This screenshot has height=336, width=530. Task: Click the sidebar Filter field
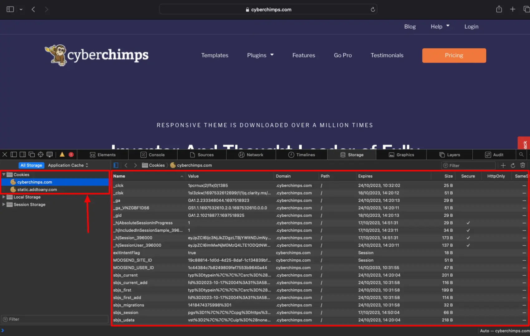[55, 319]
